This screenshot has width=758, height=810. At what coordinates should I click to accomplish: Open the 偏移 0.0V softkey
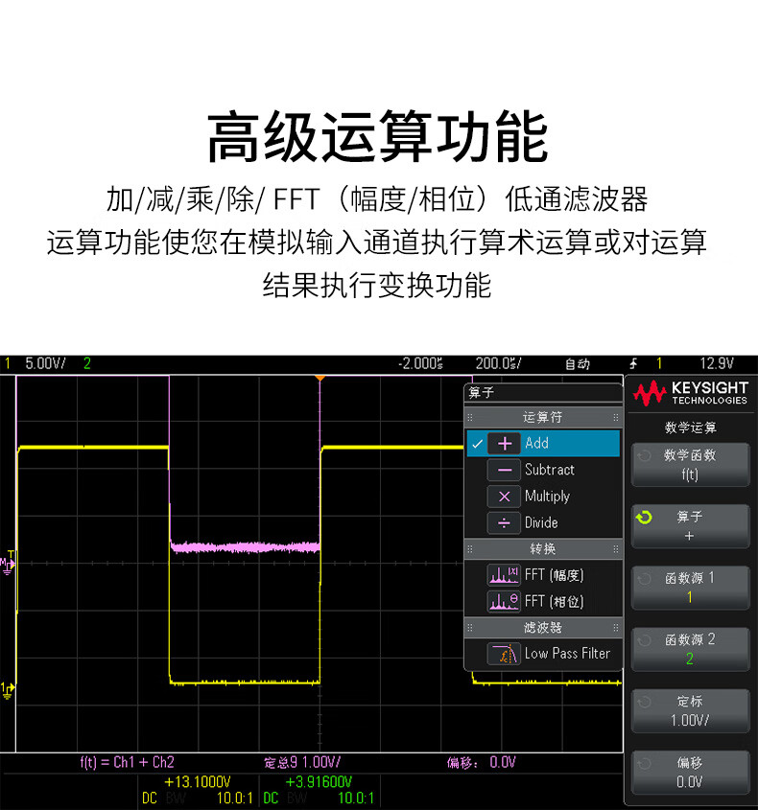(x=690, y=773)
